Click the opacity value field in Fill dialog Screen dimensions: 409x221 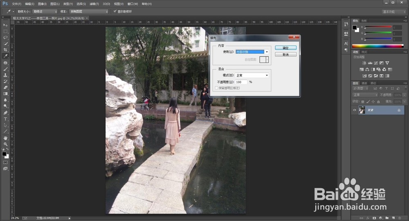[x=241, y=82]
